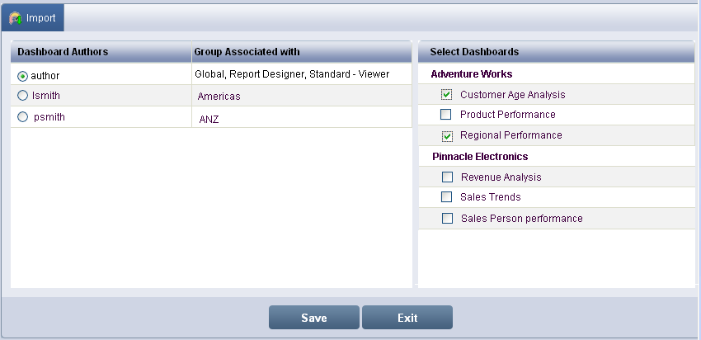The height and width of the screenshot is (340, 701).
Task: Select the psmith radio button
Action: click(x=22, y=117)
